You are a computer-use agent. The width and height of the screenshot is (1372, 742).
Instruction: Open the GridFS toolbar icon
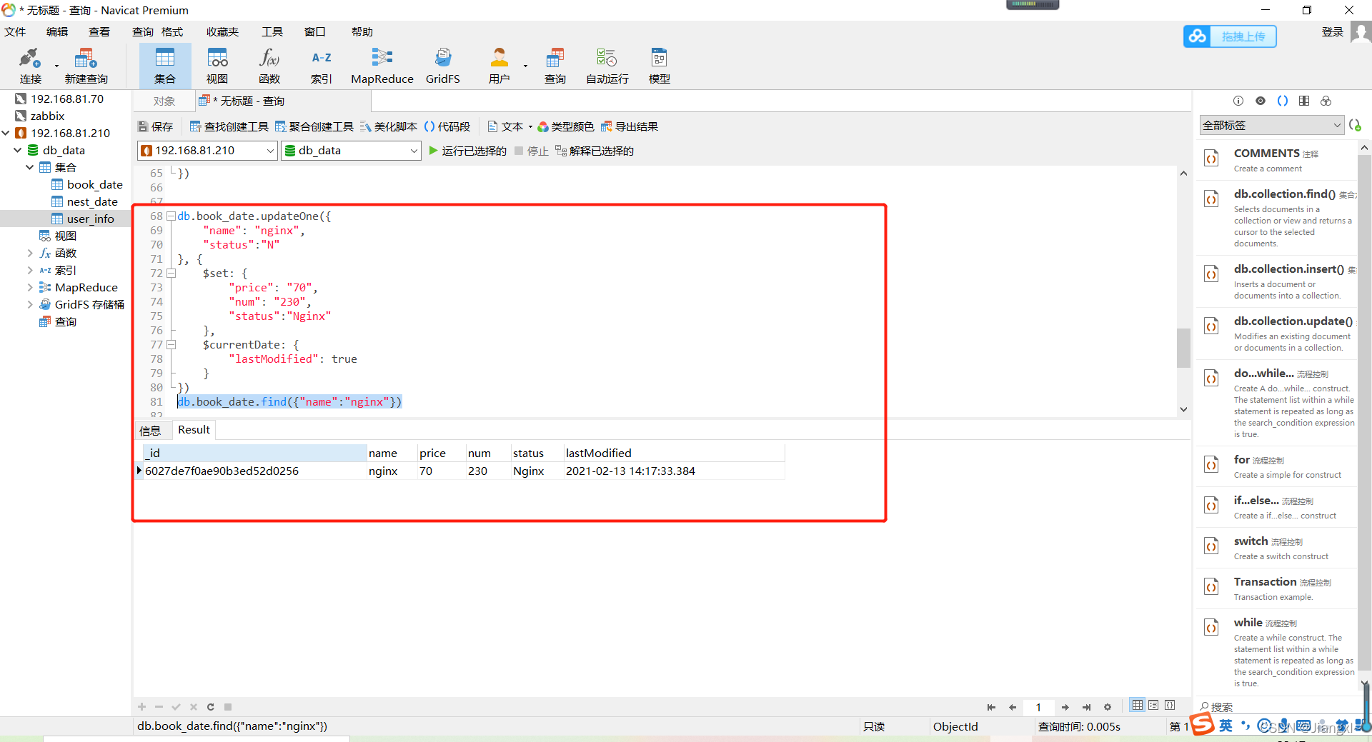pyautogui.click(x=443, y=66)
